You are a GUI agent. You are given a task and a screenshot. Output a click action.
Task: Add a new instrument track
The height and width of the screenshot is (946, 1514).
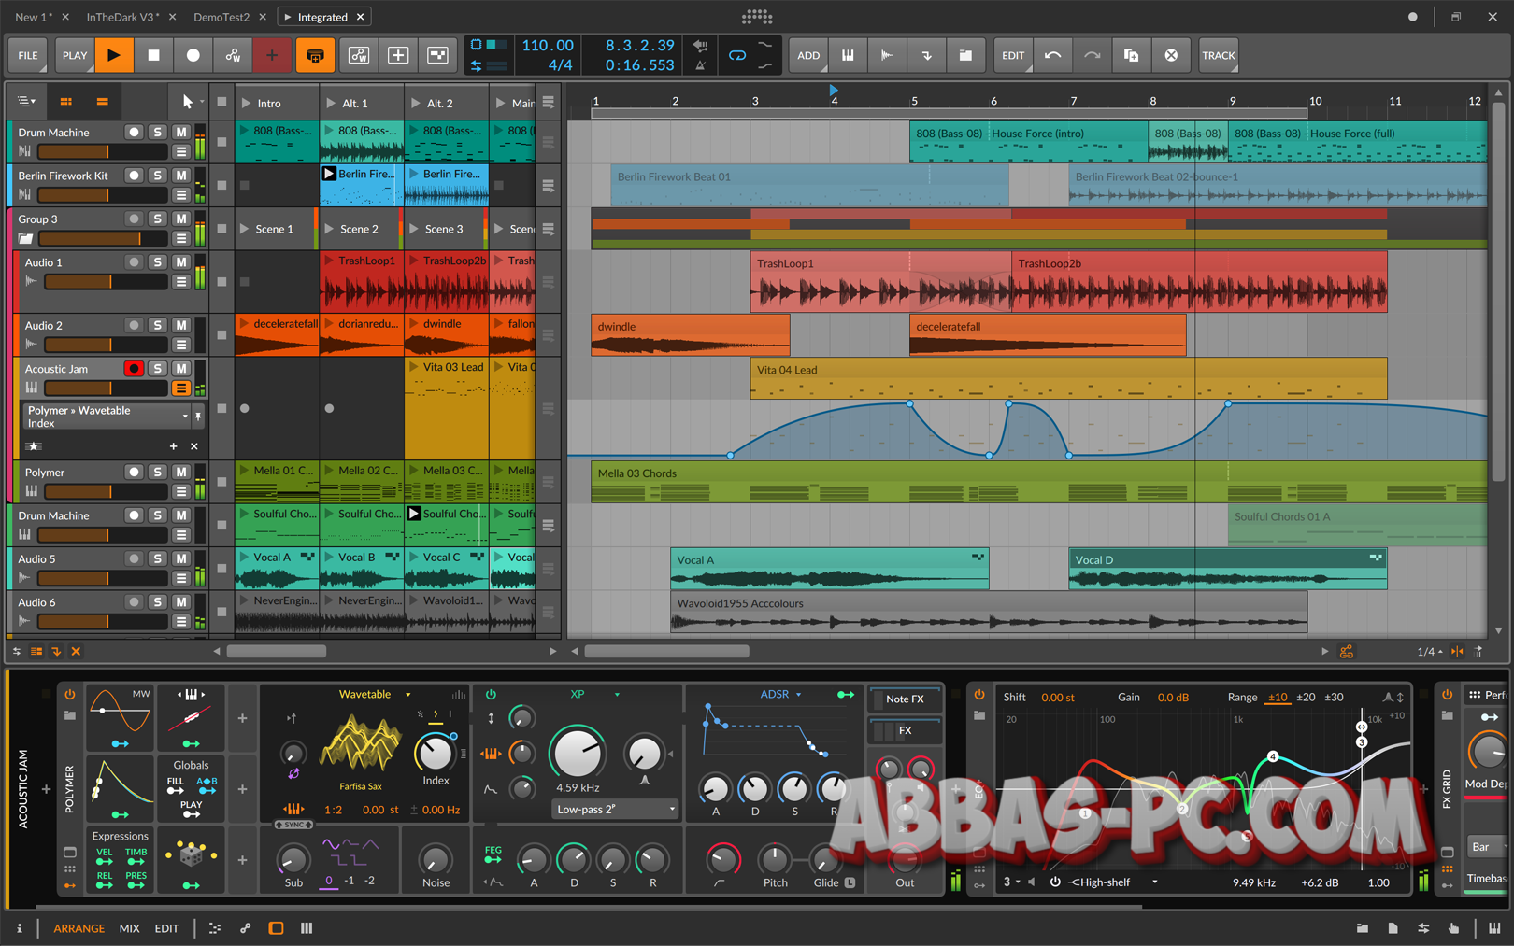pos(848,55)
